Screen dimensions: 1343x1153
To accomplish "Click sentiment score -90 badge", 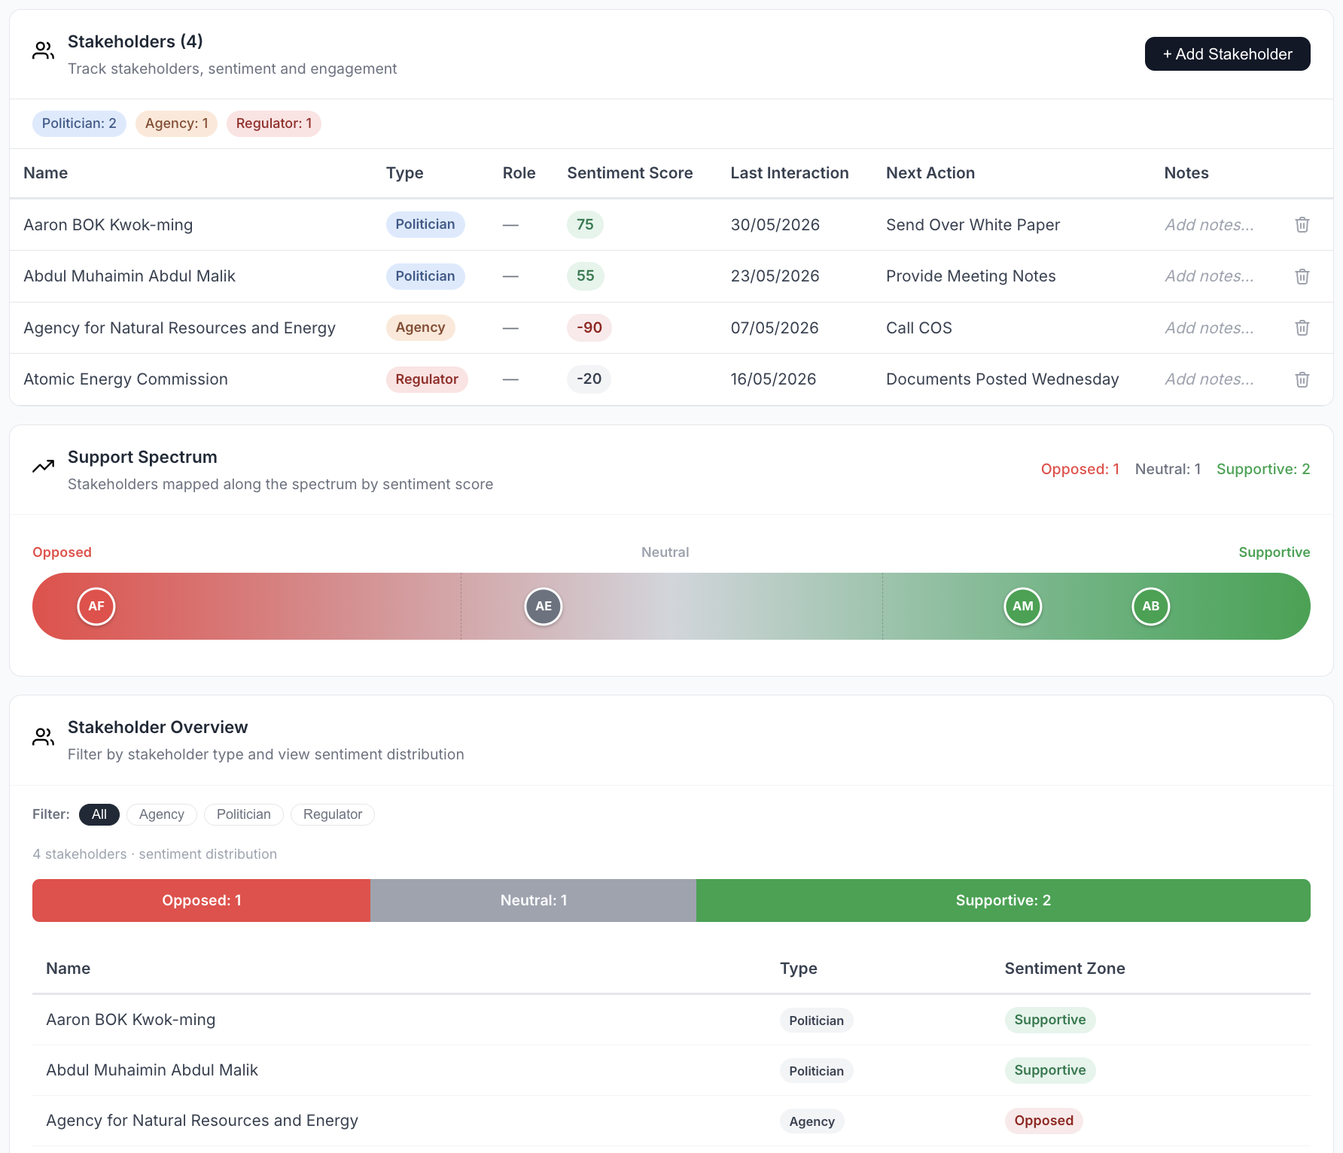I will click(589, 327).
